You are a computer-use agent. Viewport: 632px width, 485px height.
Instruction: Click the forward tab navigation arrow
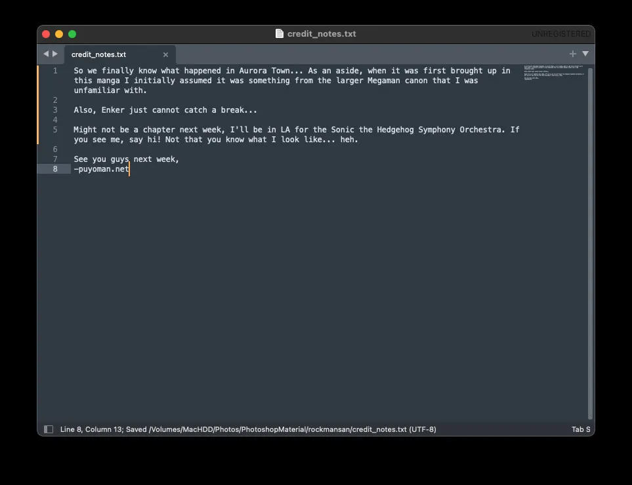point(55,54)
